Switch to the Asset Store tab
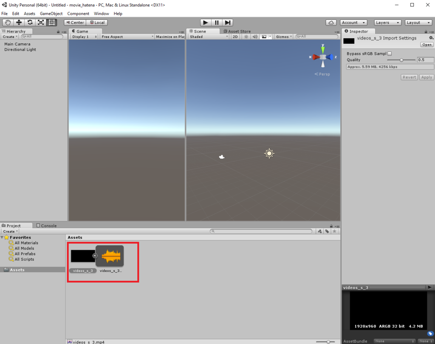Viewport: 435px width, 344px height. [237, 31]
